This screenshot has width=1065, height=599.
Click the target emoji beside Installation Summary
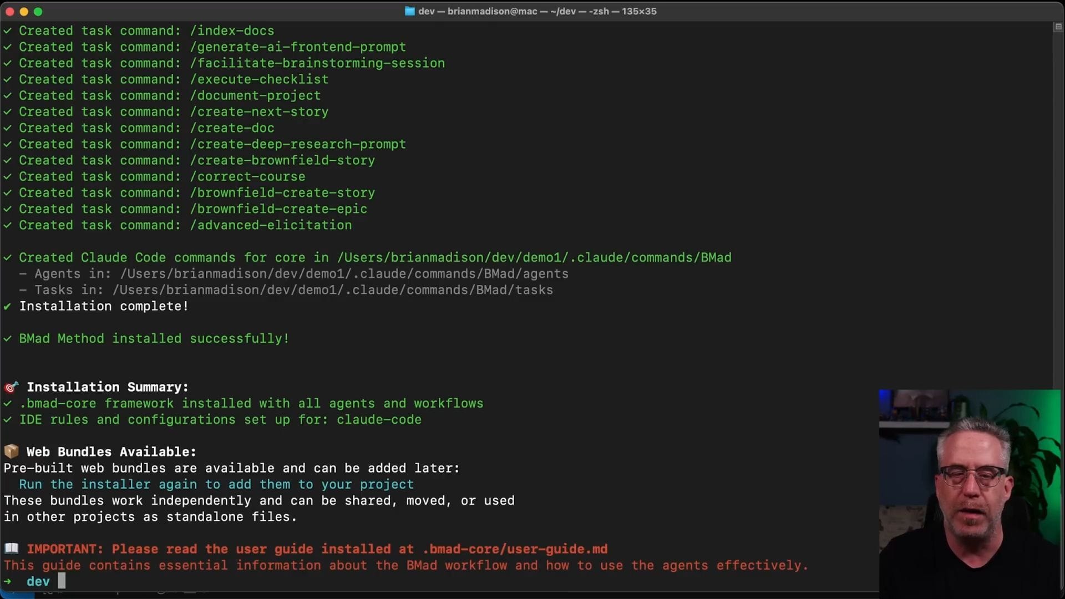pyautogui.click(x=12, y=387)
